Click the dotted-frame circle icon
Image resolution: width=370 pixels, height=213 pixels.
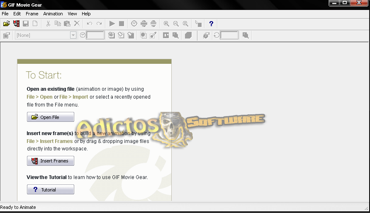tap(144, 35)
